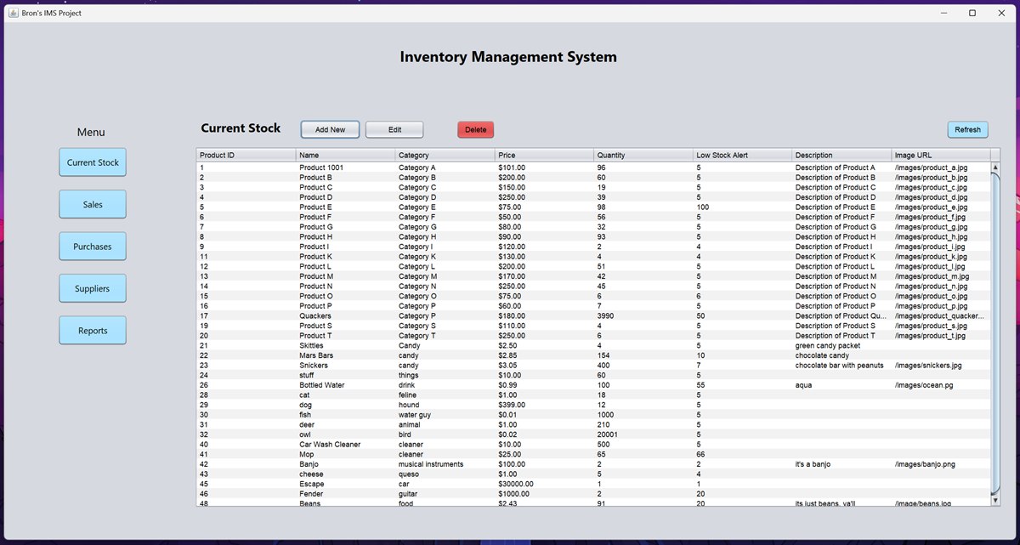Screen dimensions: 1020x545
Task: Click the Image URL column header
Action: coord(941,155)
